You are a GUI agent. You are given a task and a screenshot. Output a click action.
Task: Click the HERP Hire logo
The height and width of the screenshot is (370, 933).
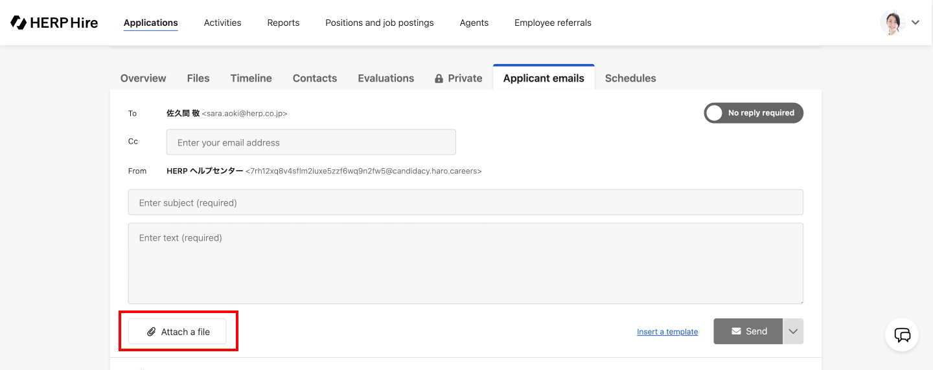54,23
